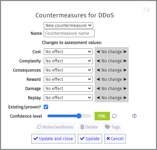157x150 pixels.
Task: Decrease Consequences with the left arrow
Action: click(98, 70)
